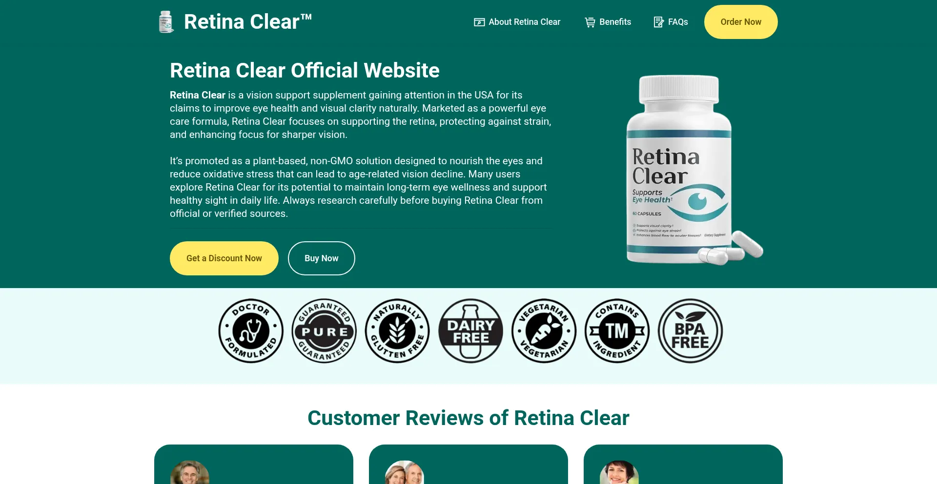Click the Doctor Formulated badge
This screenshot has width=937, height=484.
point(251,331)
